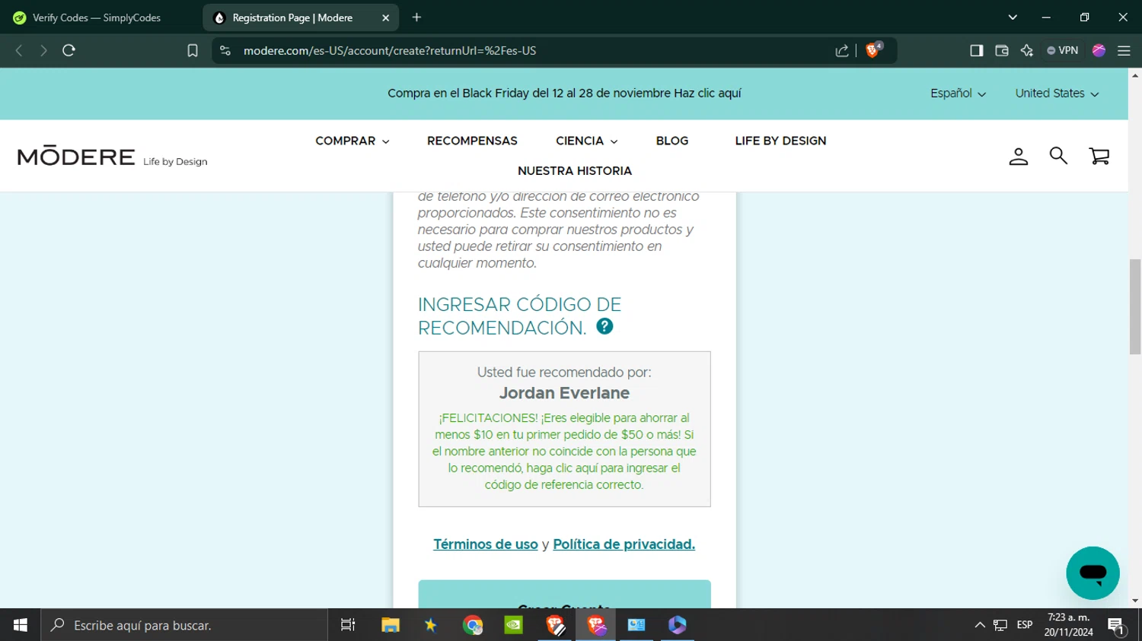Open Términos de uso link

[485, 544]
